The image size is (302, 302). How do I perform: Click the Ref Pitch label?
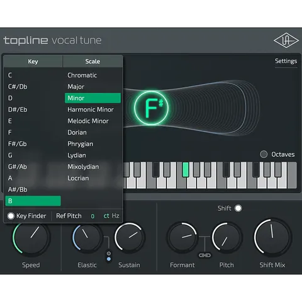point(69,216)
